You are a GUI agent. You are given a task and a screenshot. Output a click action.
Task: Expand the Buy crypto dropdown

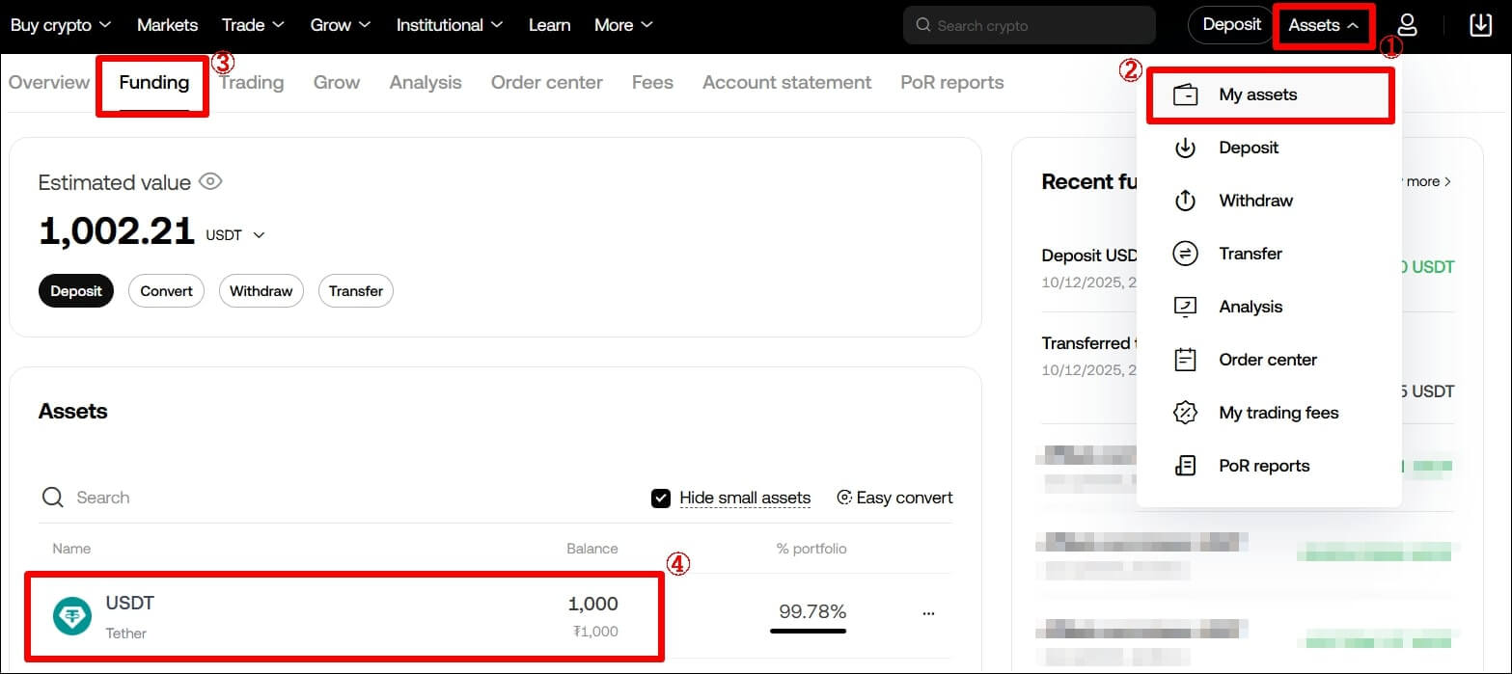click(x=61, y=25)
